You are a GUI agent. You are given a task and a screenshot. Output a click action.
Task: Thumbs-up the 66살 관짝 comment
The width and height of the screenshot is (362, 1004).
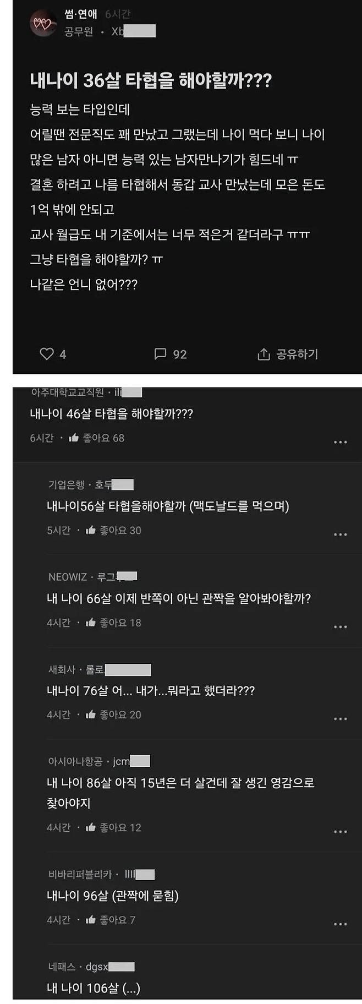[91, 623]
